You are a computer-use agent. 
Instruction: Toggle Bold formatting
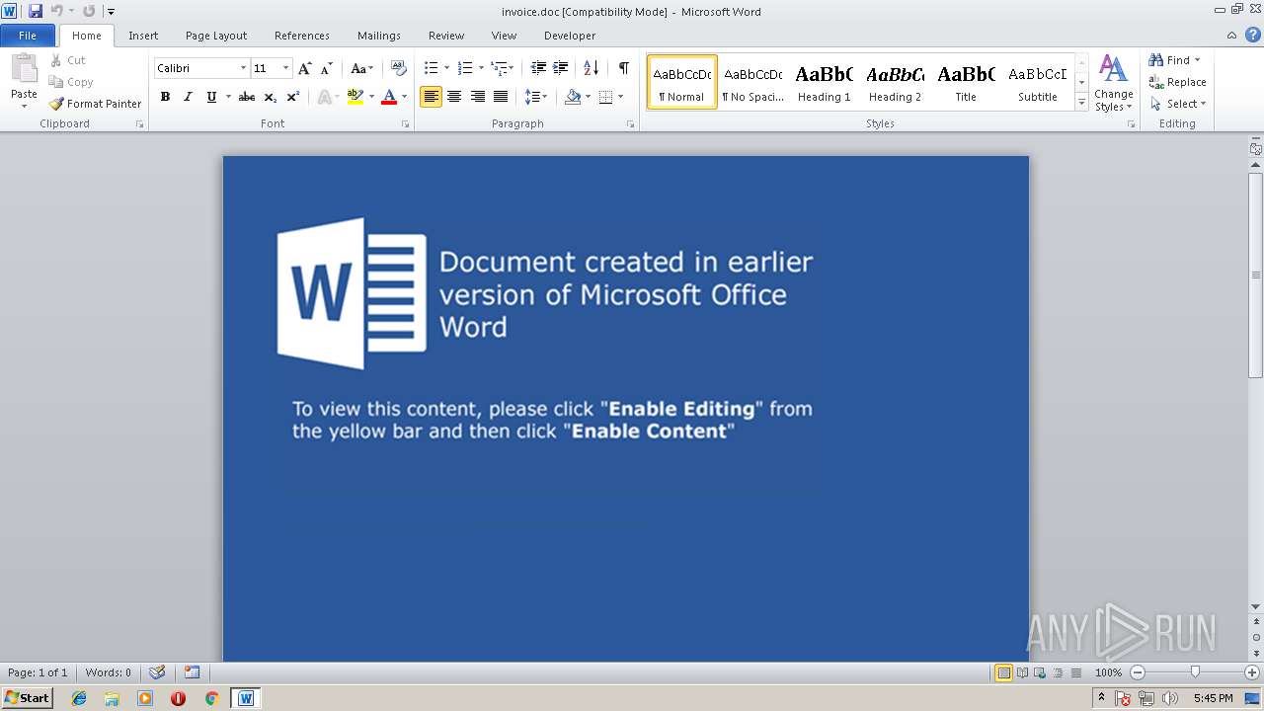pyautogui.click(x=165, y=97)
